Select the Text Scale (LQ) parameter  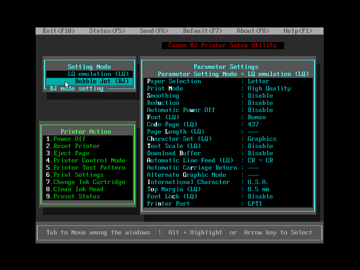click(x=228, y=146)
